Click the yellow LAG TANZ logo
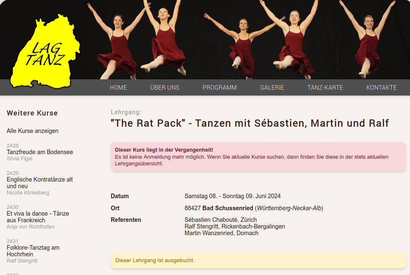Viewport: 410px width, 275px height. [45, 51]
